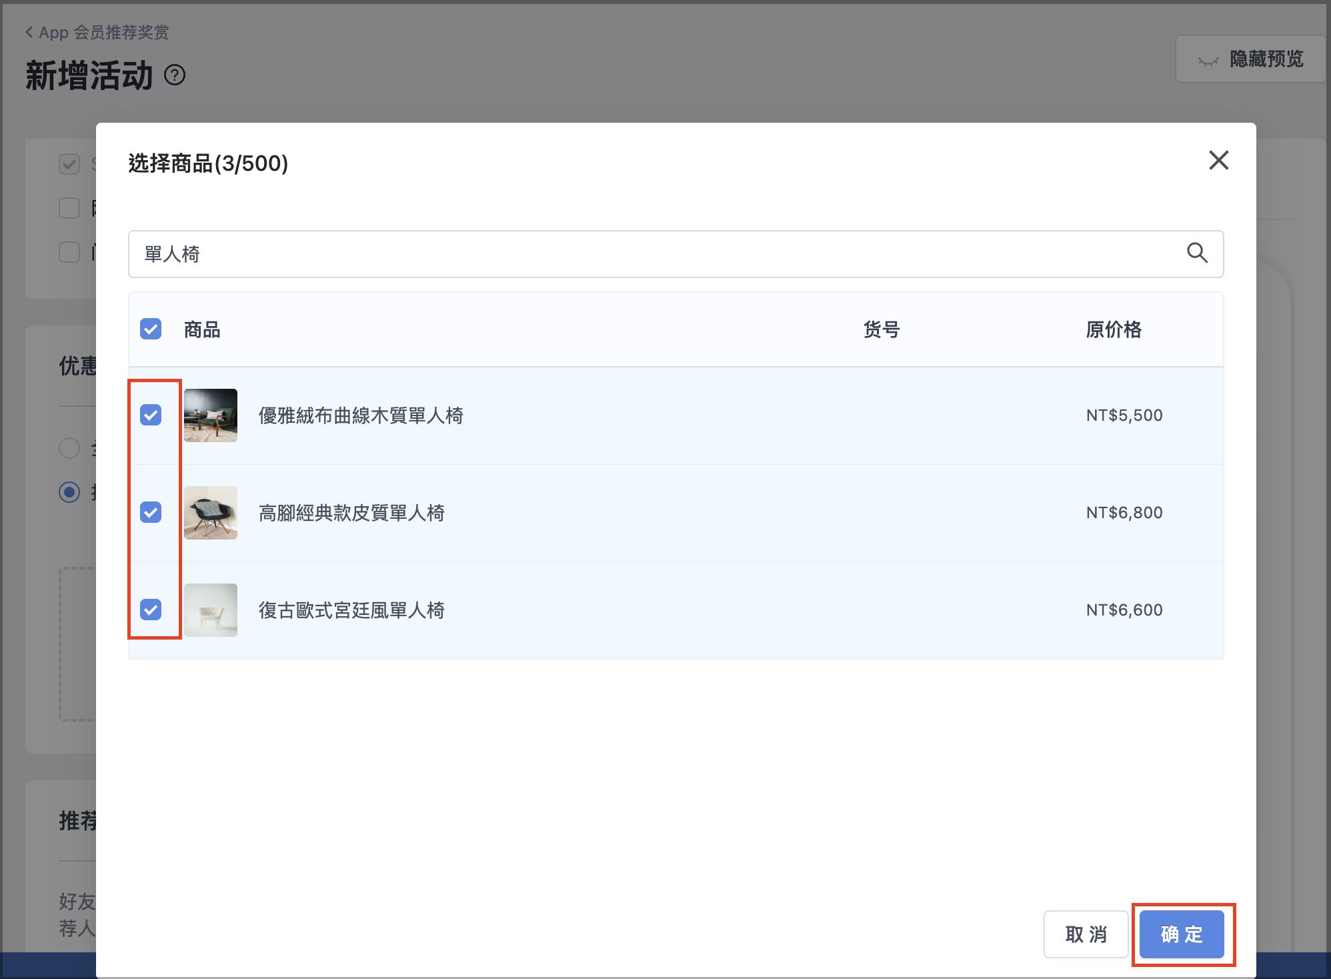Image resolution: width=1331 pixels, height=979 pixels.
Task: Click the 选择商品(3/500) dialog title
Action: pyautogui.click(x=208, y=163)
